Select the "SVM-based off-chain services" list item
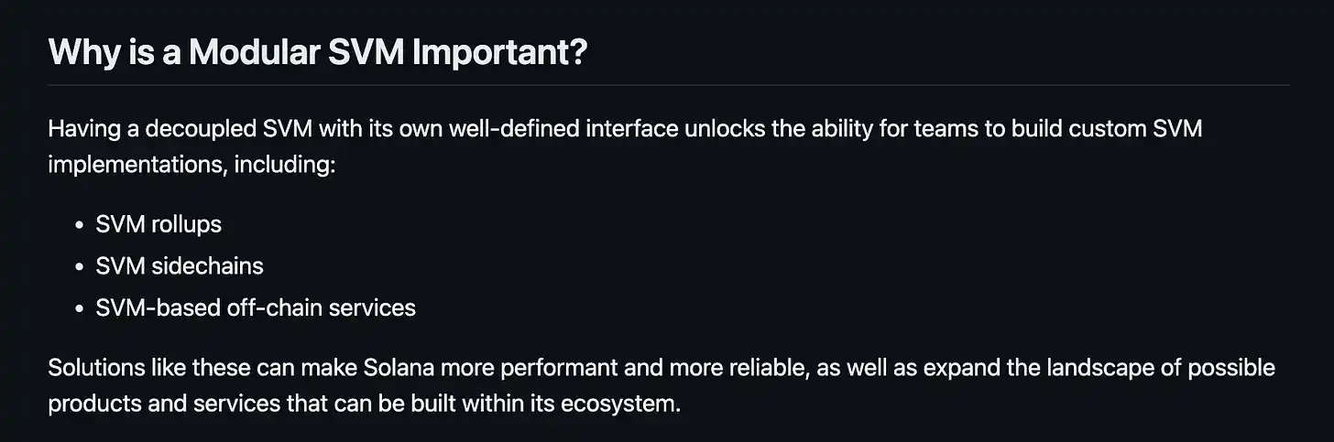 [256, 308]
